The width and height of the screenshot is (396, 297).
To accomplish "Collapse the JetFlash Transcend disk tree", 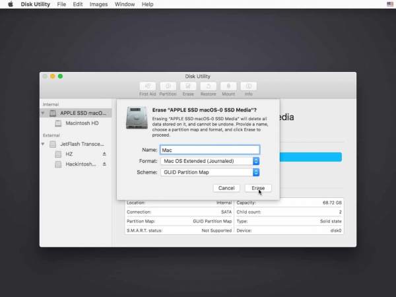I will [x=44, y=144].
